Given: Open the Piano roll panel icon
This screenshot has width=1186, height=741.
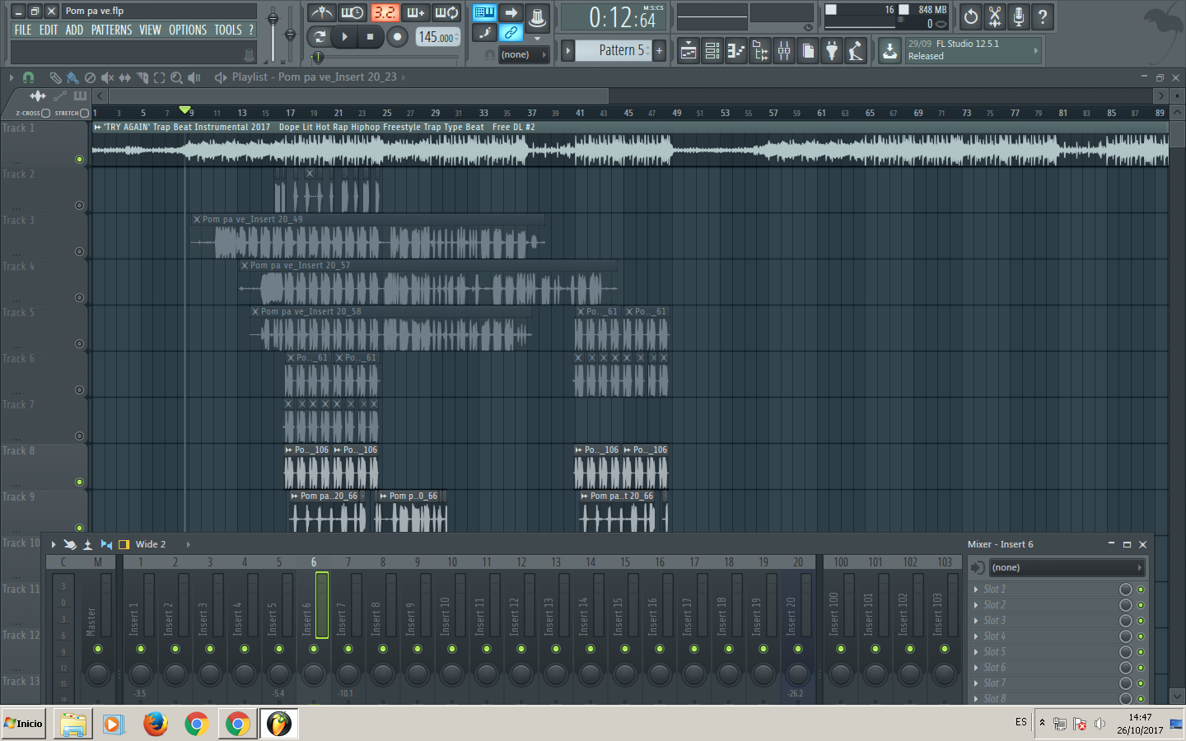Looking at the screenshot, I should point(737,50).
